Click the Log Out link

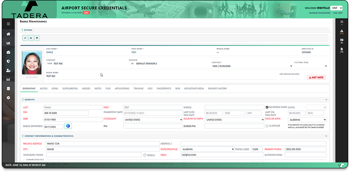338,13
